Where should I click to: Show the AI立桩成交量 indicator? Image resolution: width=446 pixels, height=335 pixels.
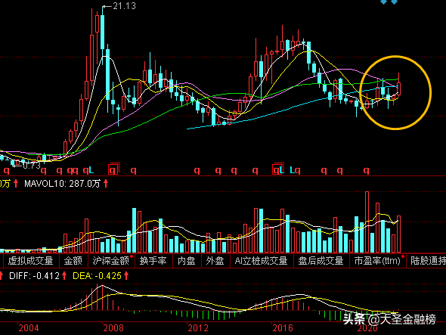[261, 261]
